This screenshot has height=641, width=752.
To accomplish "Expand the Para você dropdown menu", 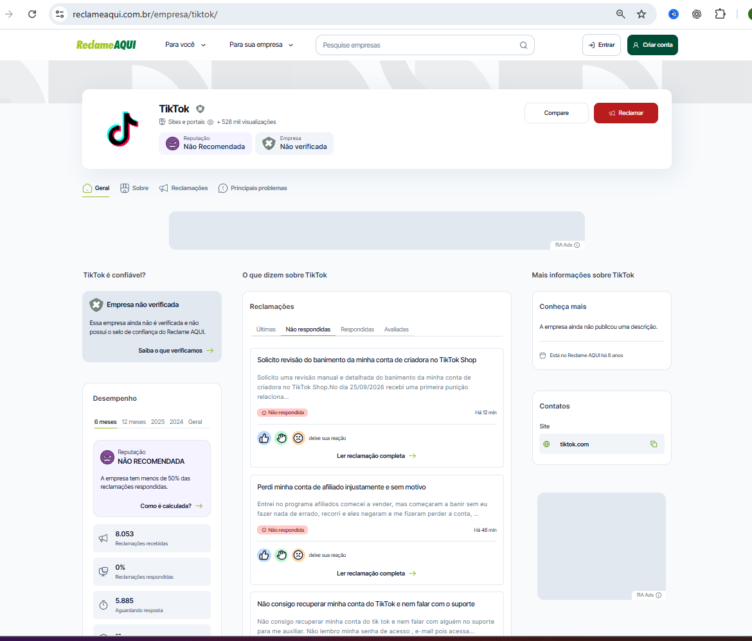I will pos(185,44).
